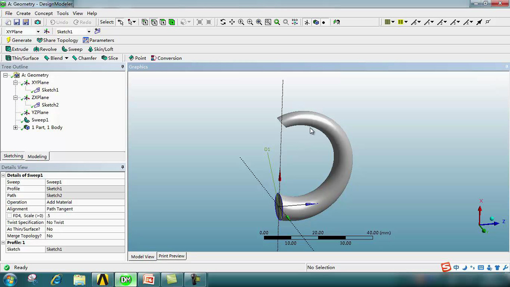Toggle the Faces selection filter
The image size is (510, 287).
coord(163,22)
